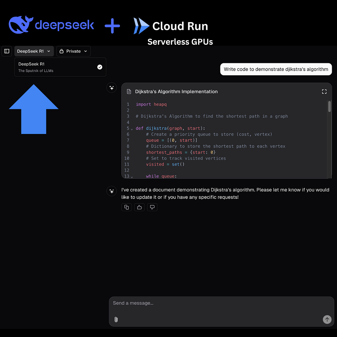Click the user message about djikstra's algorithm

(x=276, y=69)
